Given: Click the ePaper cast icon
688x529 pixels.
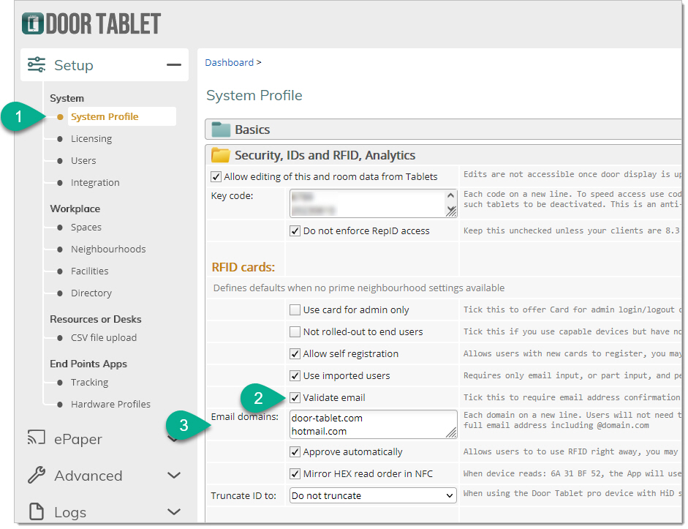Looking at the screenshot, I should [37, 439].
